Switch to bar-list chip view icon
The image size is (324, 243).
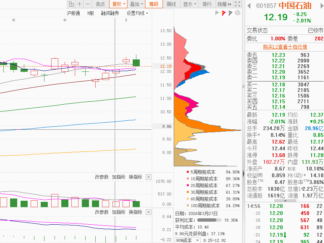pos(217,13)
